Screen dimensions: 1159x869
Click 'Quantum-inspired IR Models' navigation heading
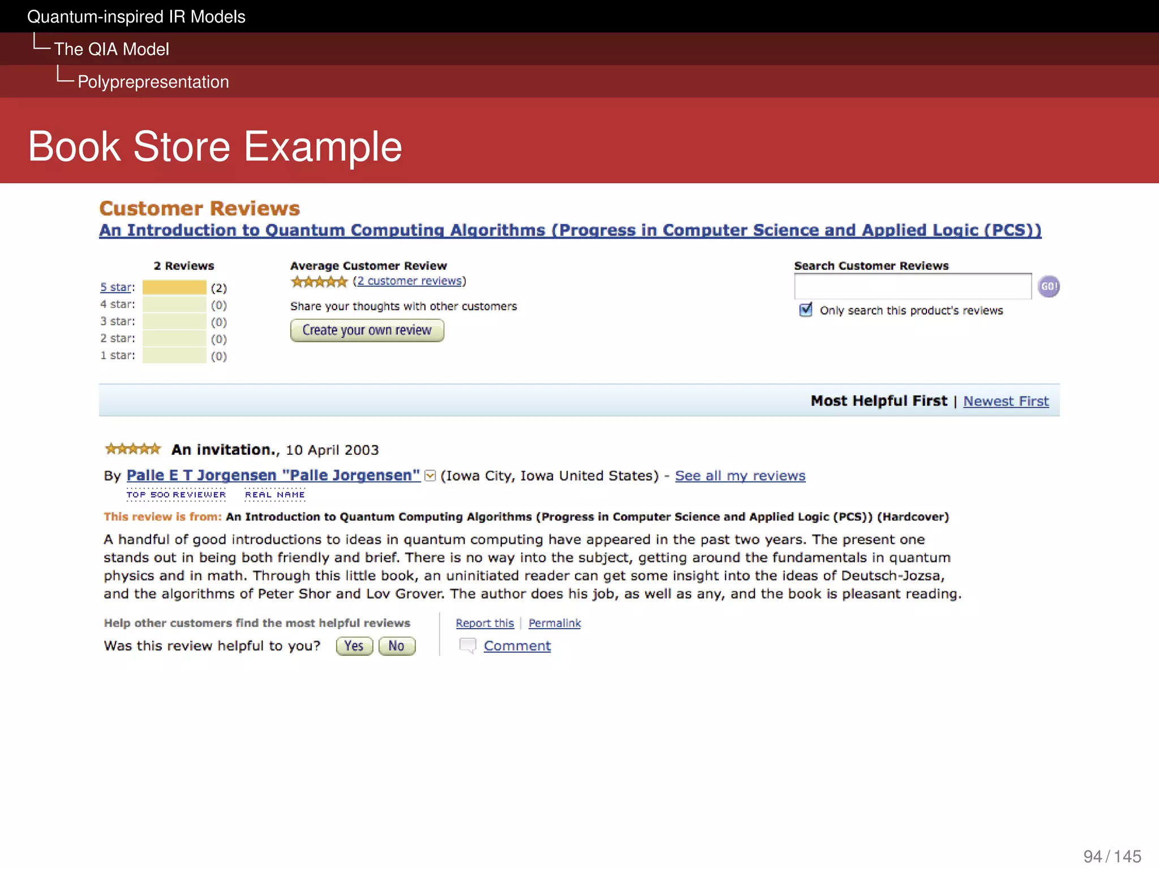(x=136, y=16)
